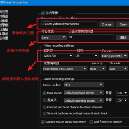Click the Video recording settings group label
Screen dimensions: 129x129
point(59,46)
